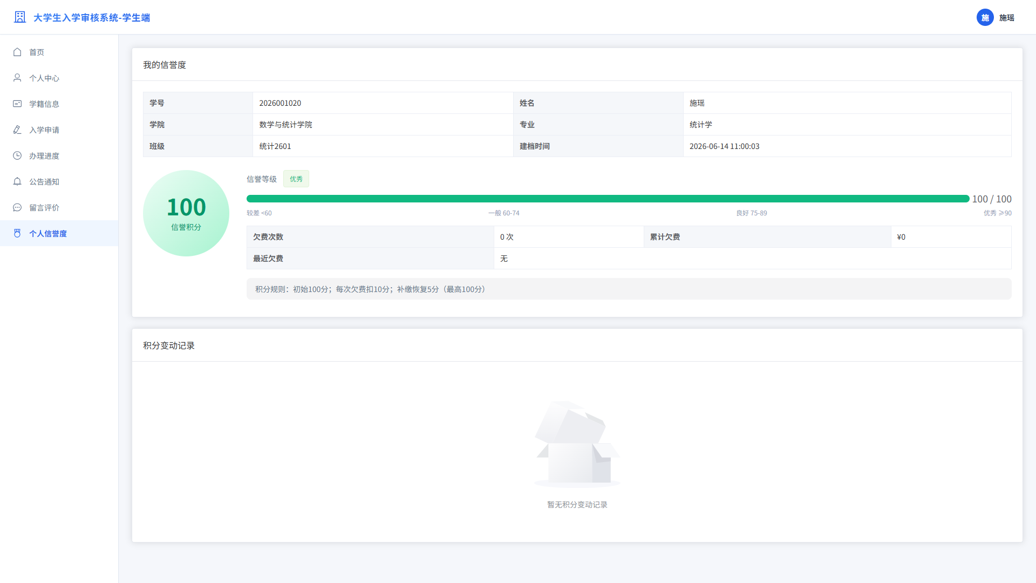Viewport: 1036px width, 583px height.
Task: Click the 优秀 reputation level tag
Action: click(x=296, y=179)
